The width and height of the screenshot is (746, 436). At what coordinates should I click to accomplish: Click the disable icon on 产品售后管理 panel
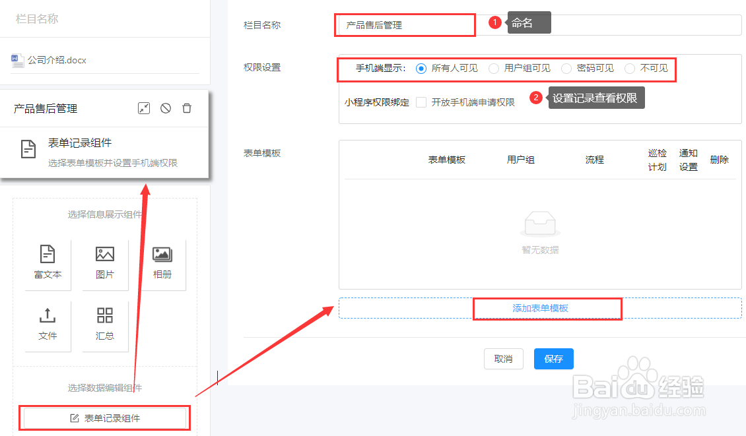click(166, 108)
